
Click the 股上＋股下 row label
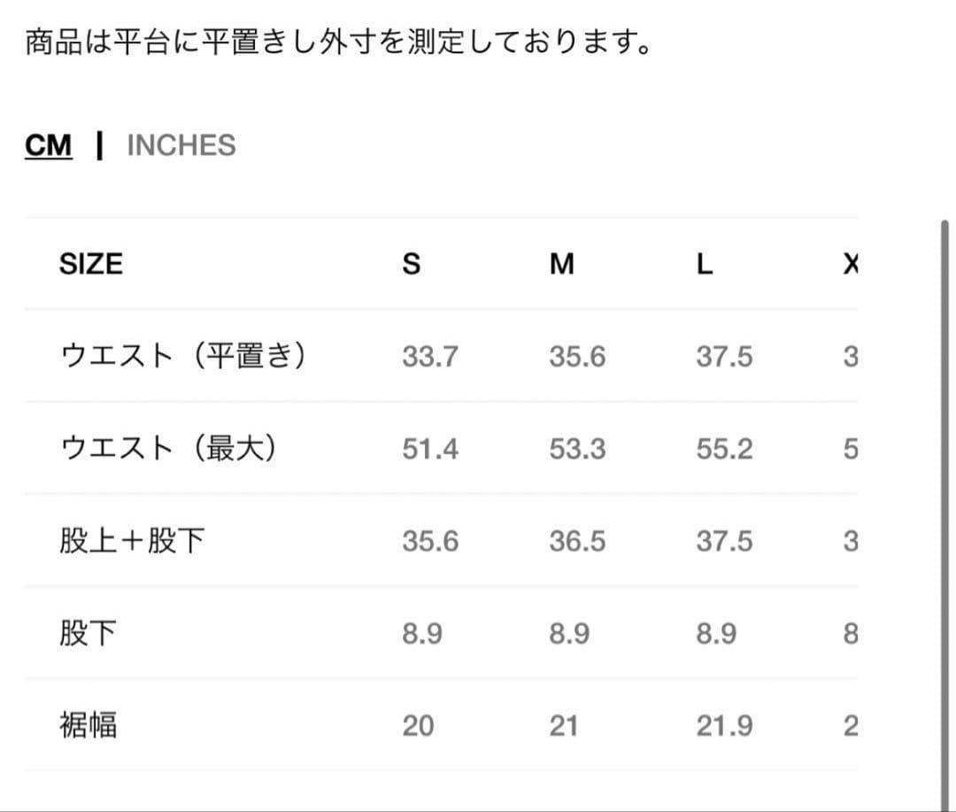pyautogui.click(x=132, y=541)
